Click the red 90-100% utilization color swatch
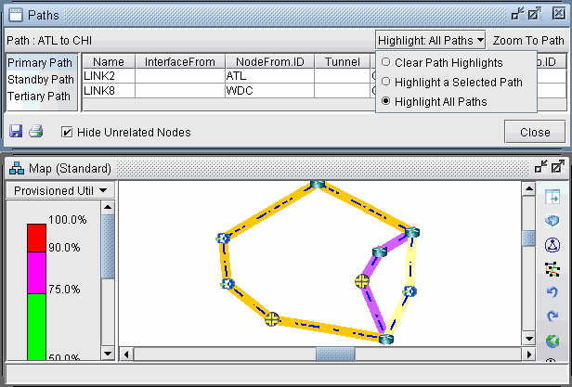 point(35,236)
